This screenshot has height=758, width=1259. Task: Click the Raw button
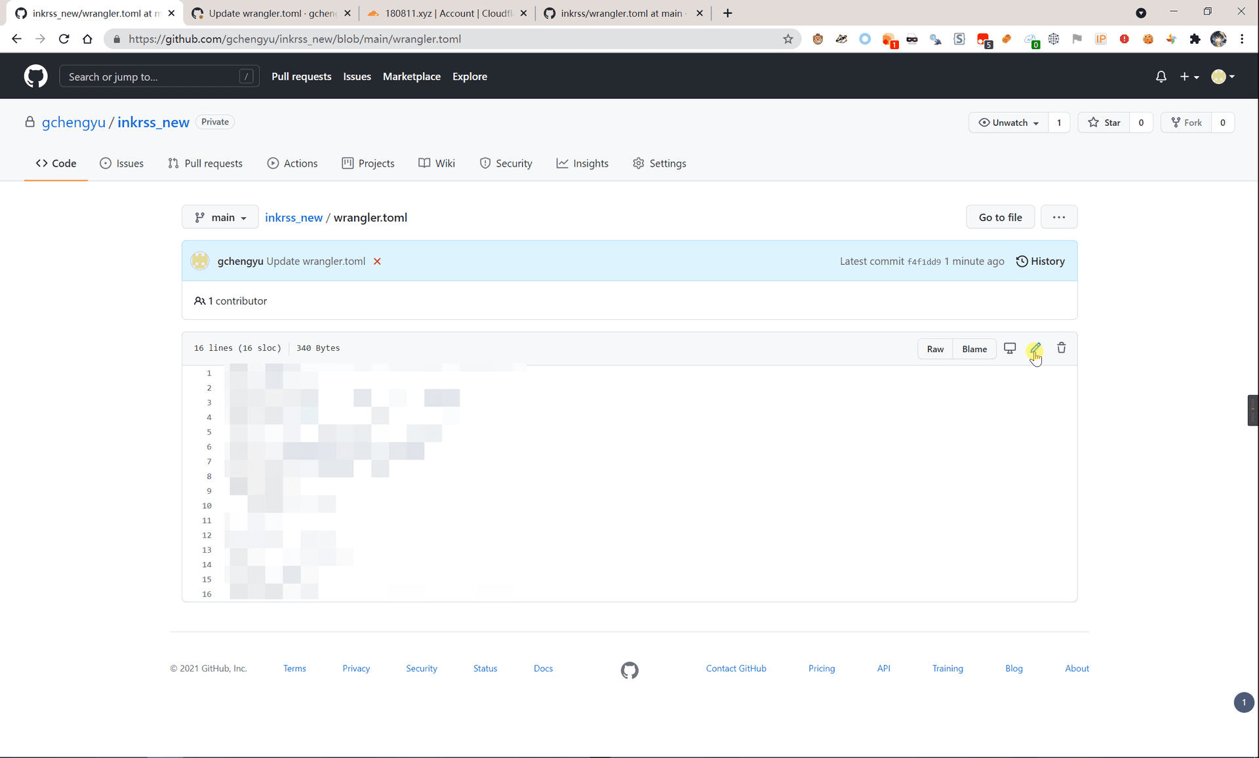tap(935, 349)
